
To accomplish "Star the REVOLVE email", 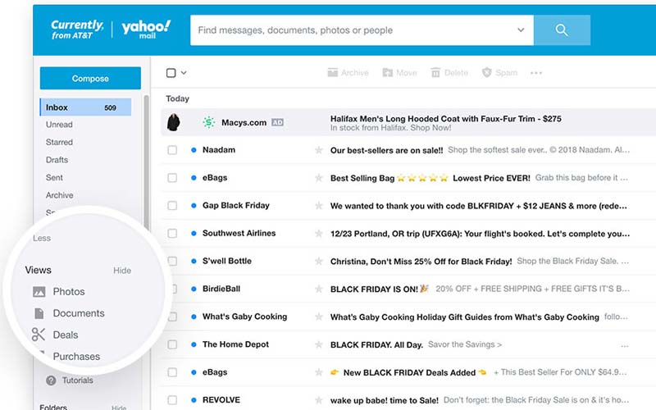I will click(x=319, y=400).
